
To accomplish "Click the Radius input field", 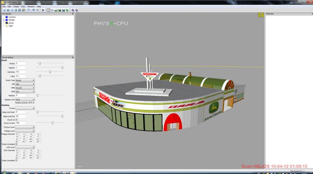I will click(x=20, y=63).
